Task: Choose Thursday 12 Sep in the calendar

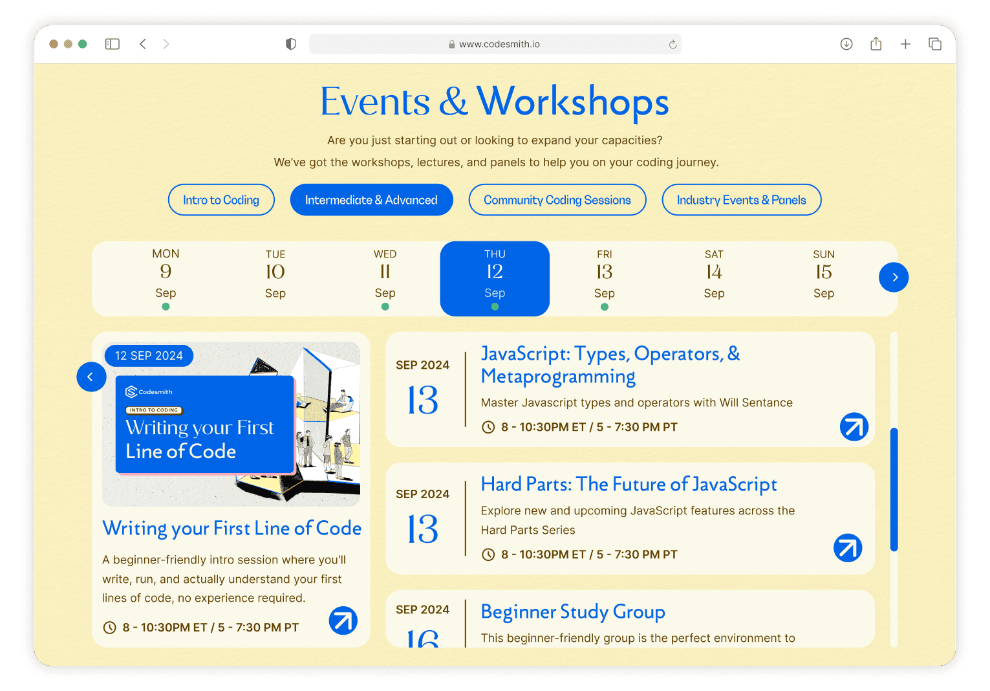Action: click(495, 278)
